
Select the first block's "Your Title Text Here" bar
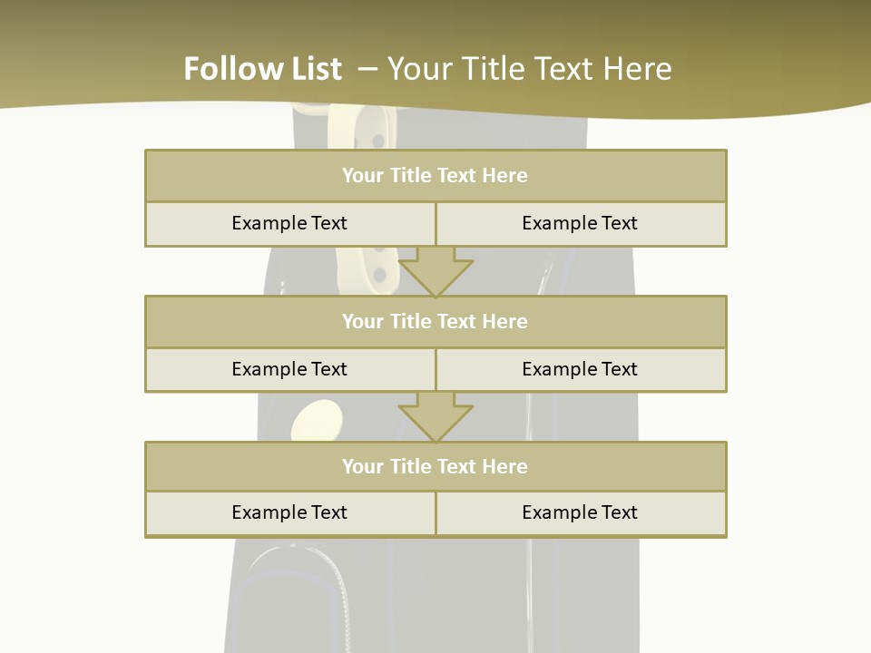435,176
